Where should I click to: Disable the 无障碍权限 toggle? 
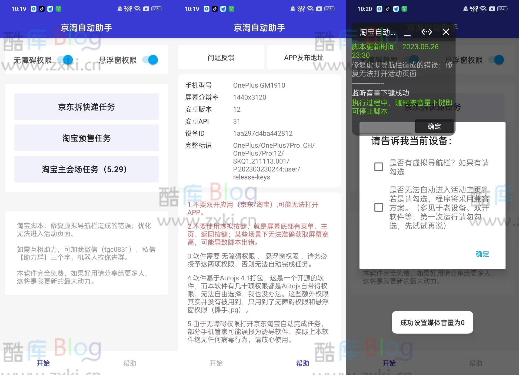[67, 60]
